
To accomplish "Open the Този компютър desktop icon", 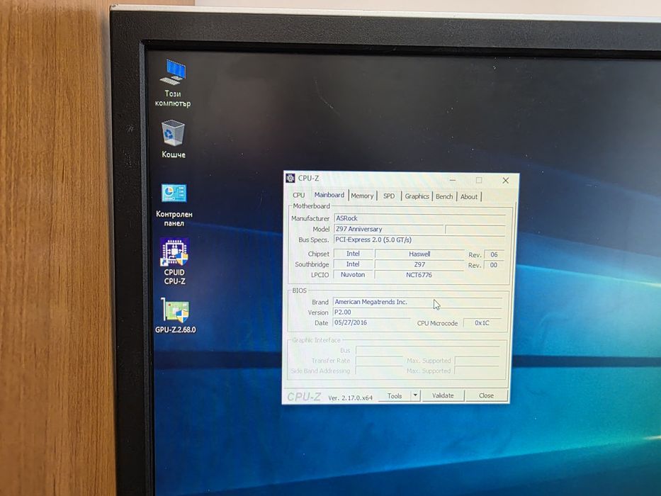I will (173, 83).
